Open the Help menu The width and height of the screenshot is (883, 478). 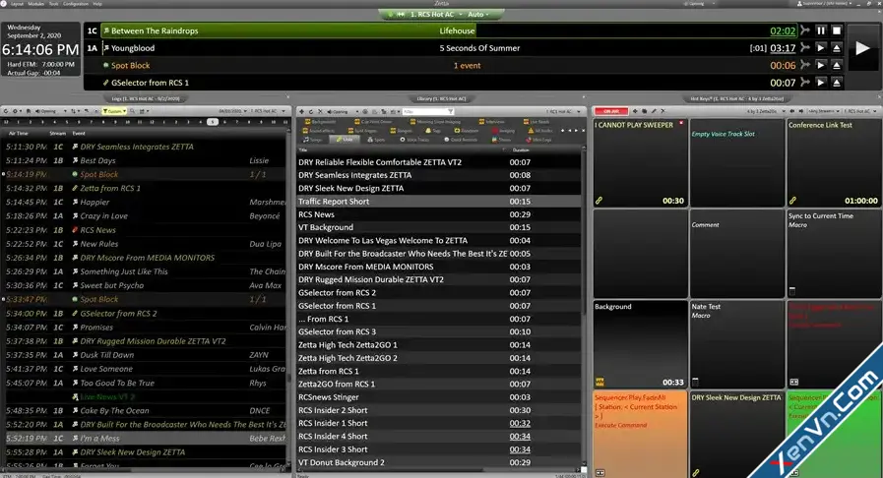point(97,3)
